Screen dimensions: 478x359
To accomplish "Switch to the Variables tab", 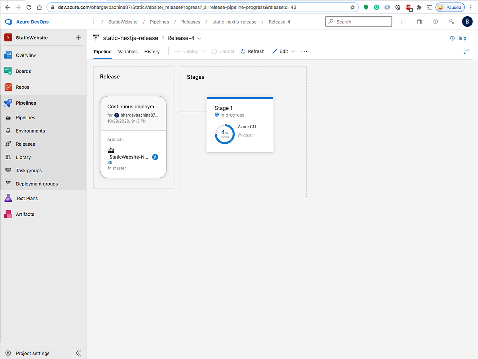I will tap(128, 51).
